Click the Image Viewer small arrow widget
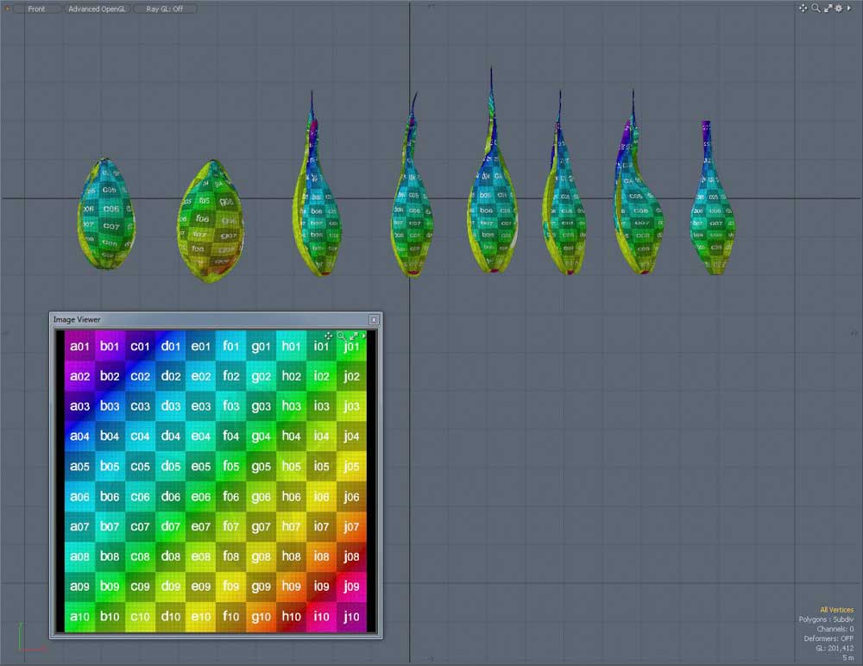Image resolution: width=863 pixels, height=666 pixels. (363, 336)
